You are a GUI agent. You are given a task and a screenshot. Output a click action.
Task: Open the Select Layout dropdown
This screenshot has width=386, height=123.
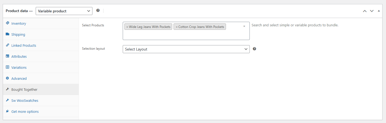click(x=186, y=49)
